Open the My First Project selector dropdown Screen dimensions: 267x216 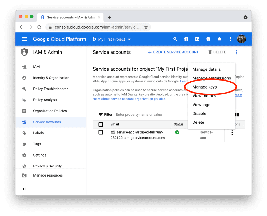112,39
